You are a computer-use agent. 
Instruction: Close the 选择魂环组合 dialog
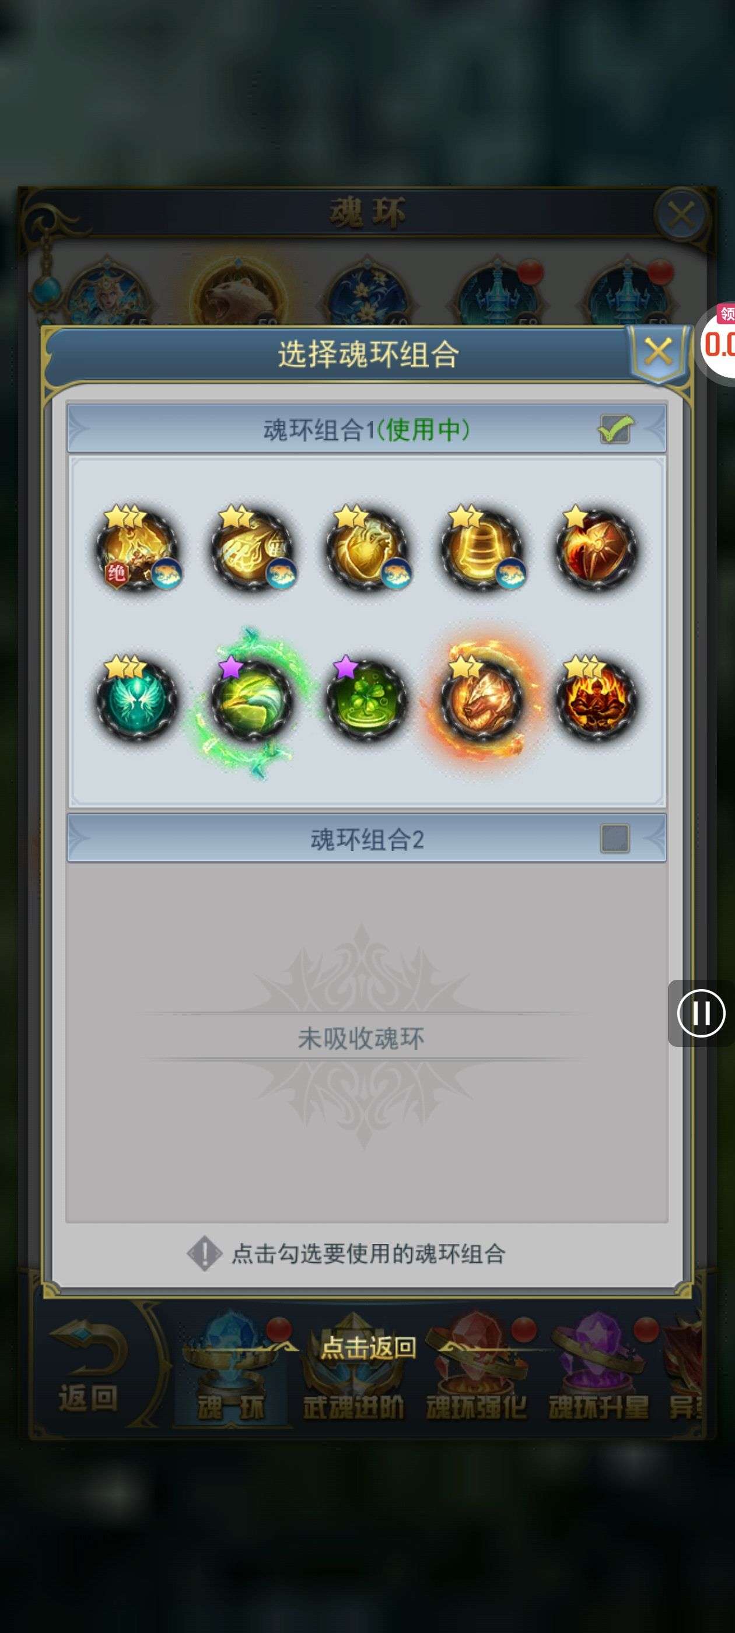658,351
